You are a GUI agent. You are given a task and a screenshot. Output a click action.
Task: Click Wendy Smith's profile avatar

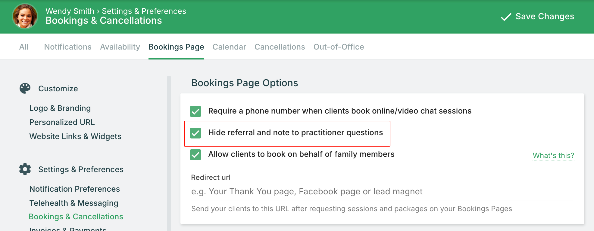click(25, 16)
